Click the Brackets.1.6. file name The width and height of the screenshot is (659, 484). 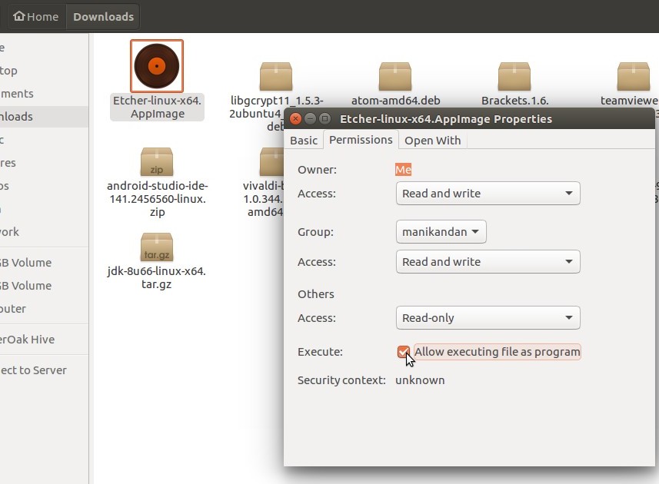[x=515, y=101]
